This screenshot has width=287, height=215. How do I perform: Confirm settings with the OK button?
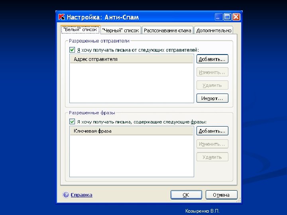(186, 195)
